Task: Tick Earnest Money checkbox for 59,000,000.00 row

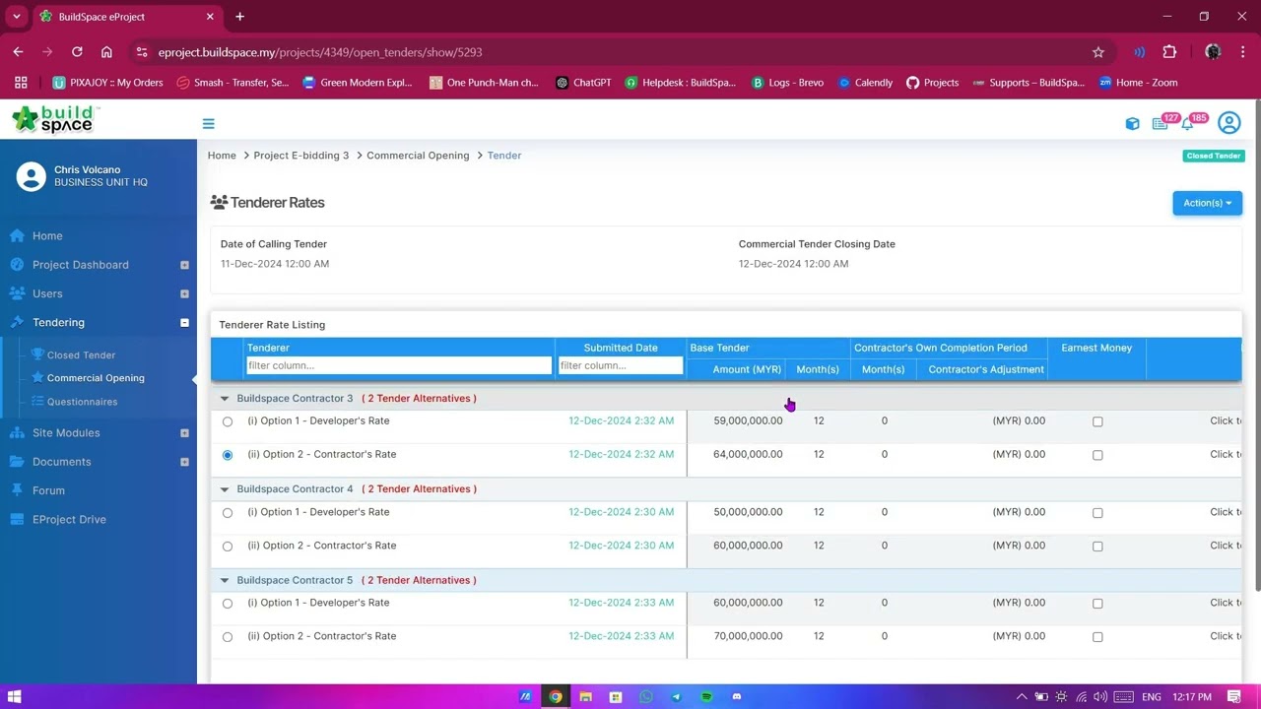Action: point(1097,421)
